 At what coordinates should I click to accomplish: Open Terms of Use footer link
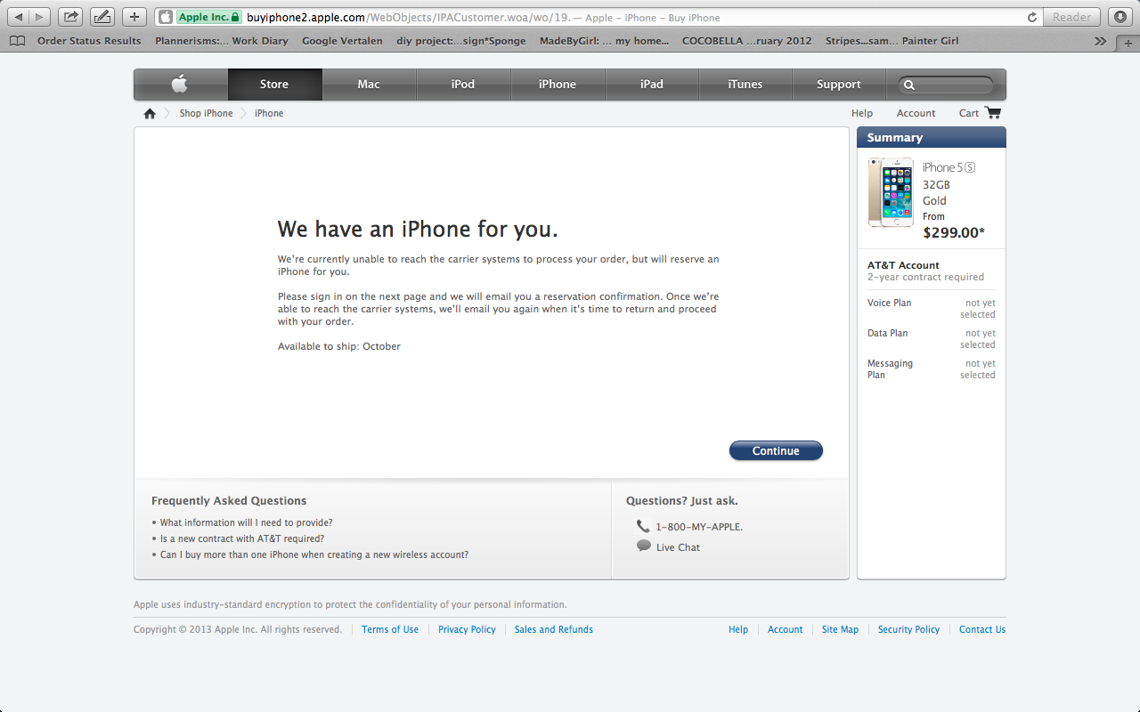(390, 629)
